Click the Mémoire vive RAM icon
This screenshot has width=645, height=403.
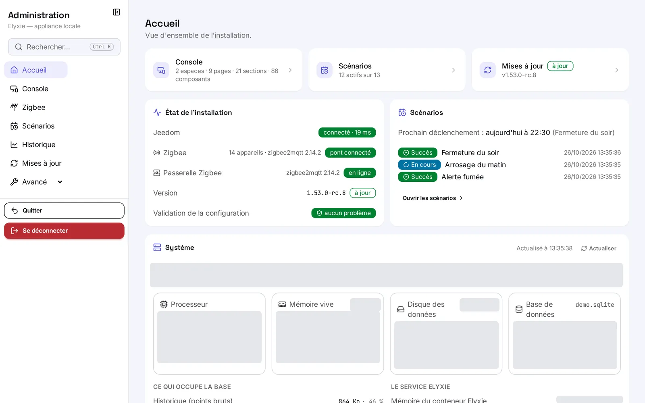click(282, 304)
